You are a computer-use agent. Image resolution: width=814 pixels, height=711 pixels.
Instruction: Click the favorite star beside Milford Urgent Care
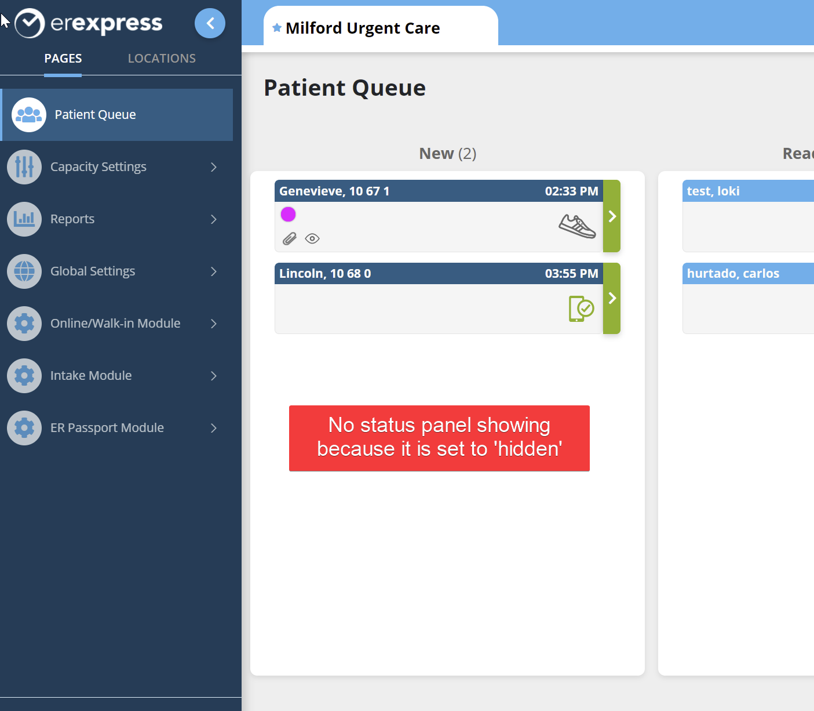[277, 28]
